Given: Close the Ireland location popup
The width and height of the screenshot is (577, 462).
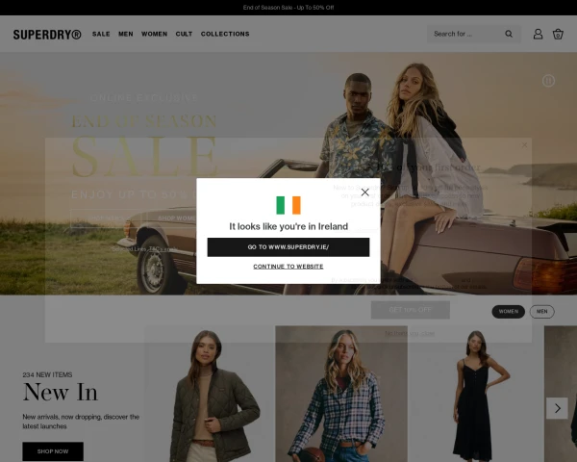Looking at the screenshot, I should [x=364, y=192].
